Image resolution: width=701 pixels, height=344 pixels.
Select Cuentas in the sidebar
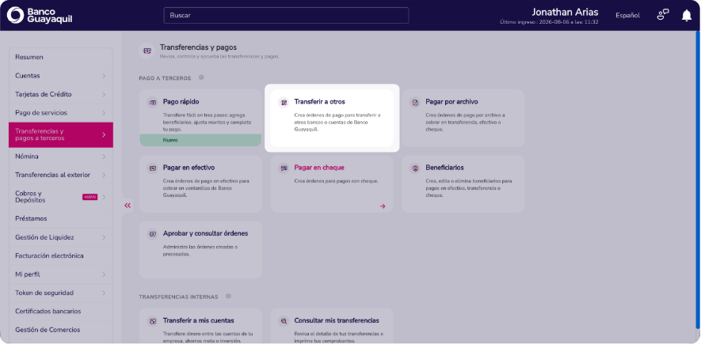[61, 76]
